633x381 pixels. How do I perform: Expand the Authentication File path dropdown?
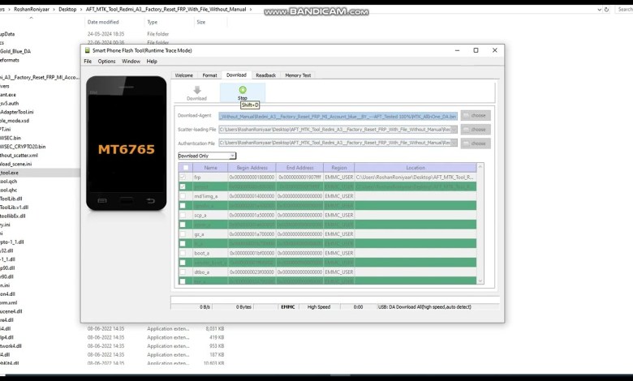coord(454,143)
